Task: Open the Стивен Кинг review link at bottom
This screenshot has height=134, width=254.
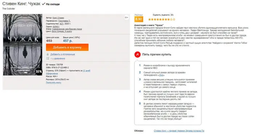Action: point(179,131)
